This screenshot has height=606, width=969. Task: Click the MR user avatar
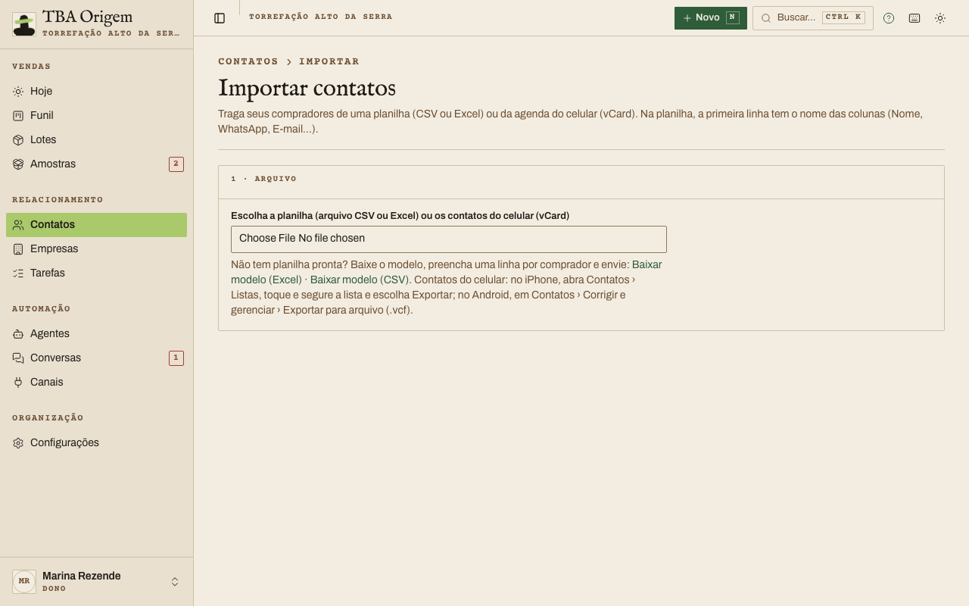click(x=24, y=582)
